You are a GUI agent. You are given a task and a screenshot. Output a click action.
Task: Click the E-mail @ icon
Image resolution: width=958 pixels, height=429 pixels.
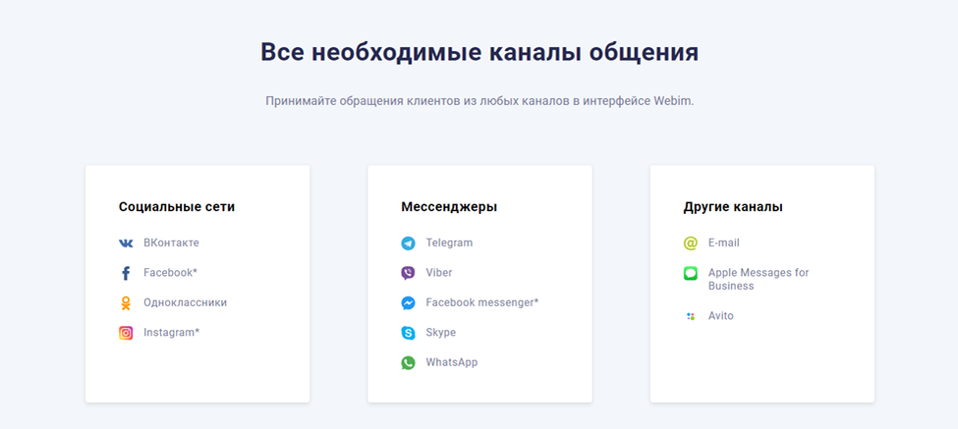click(691, 243)
